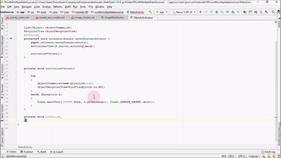The width and height of the screenshot is (281, 158).
Task: Switch to the ImageModel.java tab
Action: click(x=114, y=18)
